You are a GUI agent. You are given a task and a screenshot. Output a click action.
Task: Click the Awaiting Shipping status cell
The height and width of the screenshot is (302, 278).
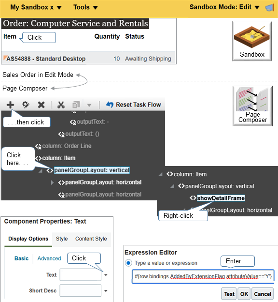pos(148,59)
